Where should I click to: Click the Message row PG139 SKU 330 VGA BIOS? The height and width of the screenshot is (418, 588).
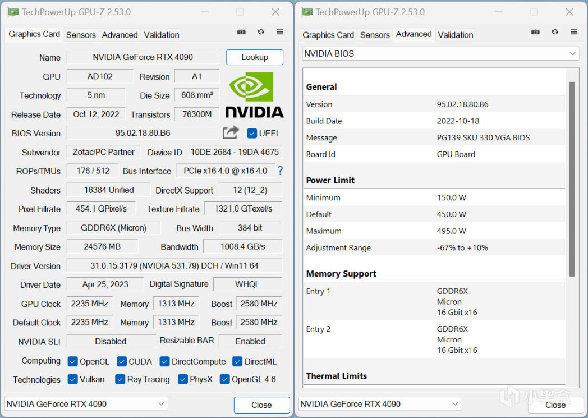pos(434,137)
